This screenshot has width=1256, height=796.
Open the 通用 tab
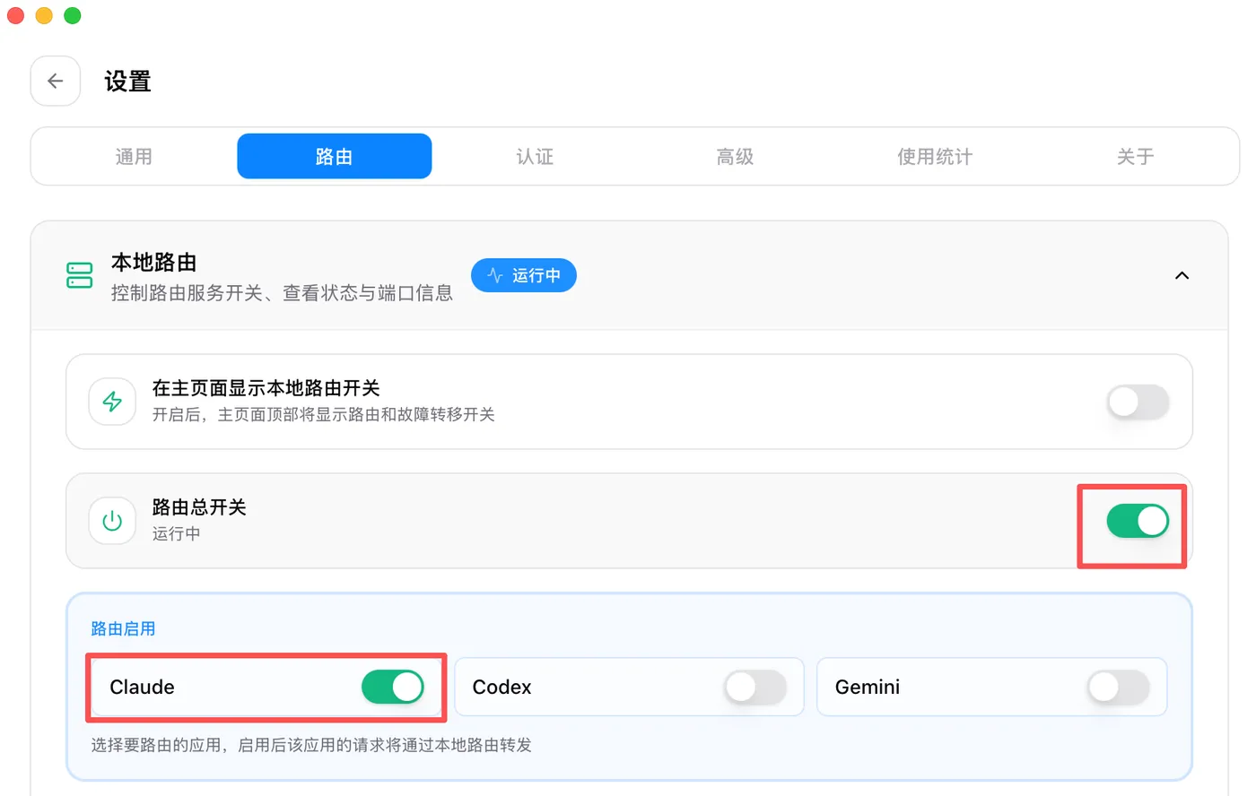[x=134, y=157]
